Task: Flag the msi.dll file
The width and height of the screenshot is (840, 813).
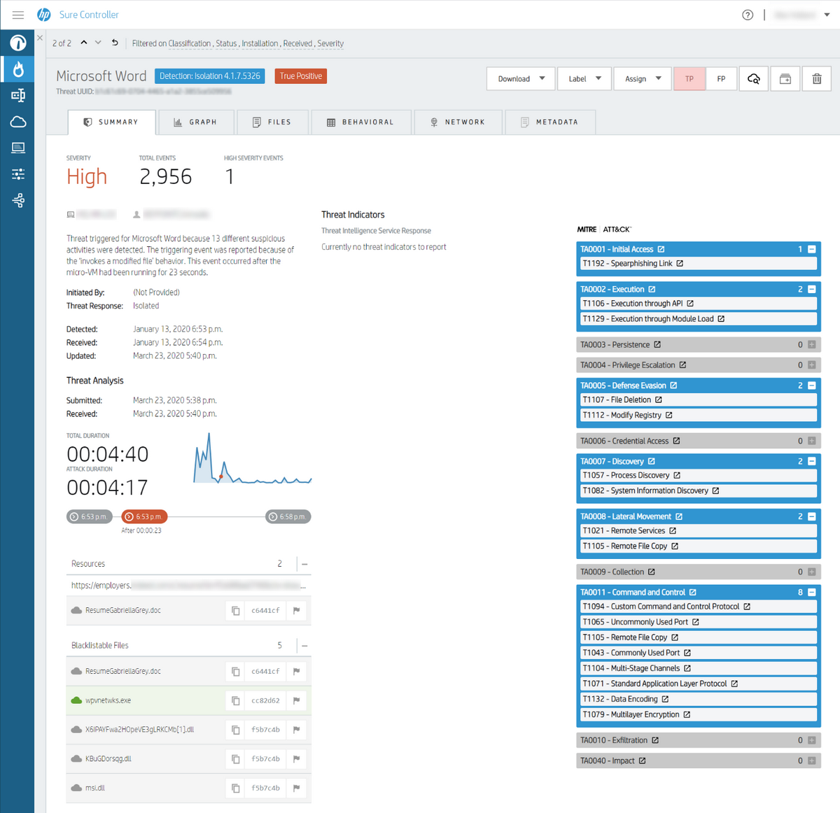Action: 297,788
